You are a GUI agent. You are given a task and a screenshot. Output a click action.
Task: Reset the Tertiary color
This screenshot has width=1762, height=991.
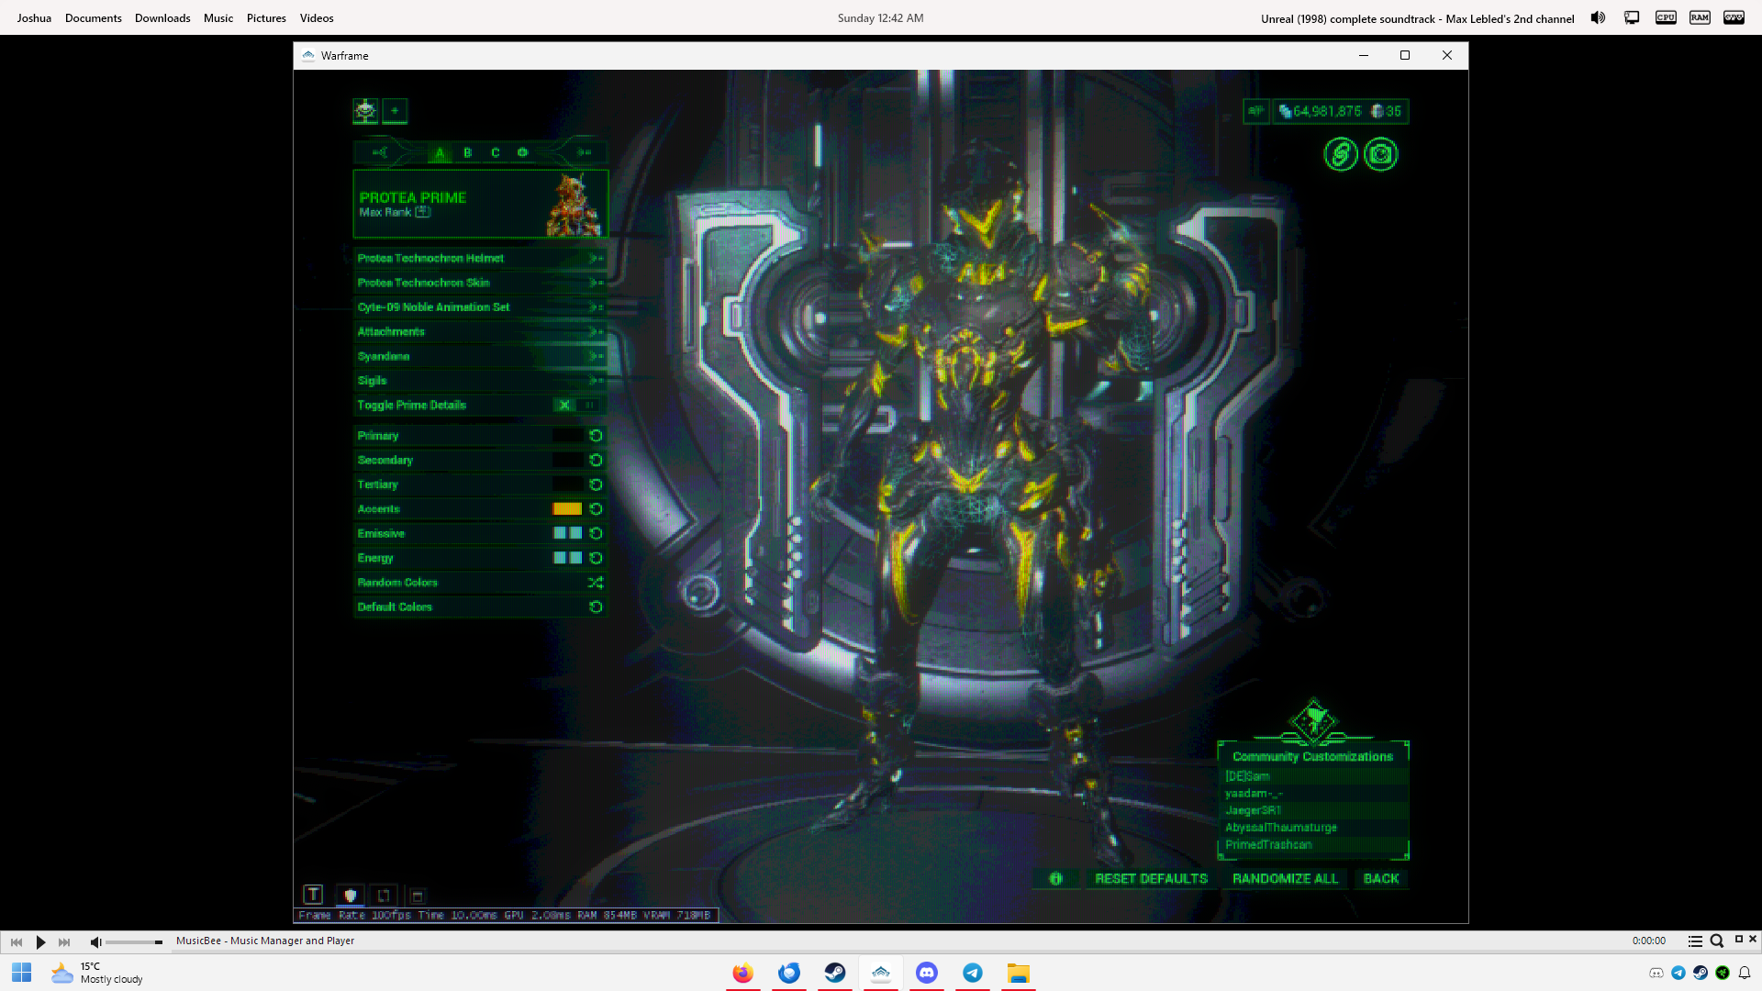click(596, 484)
